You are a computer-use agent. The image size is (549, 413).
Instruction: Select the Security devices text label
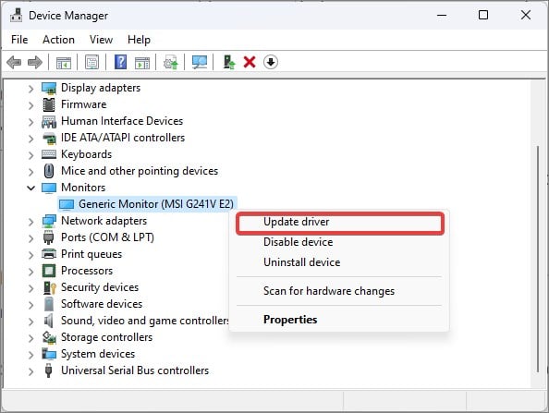(x=100, y=287)
